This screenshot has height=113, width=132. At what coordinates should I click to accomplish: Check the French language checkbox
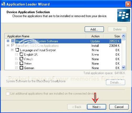coord(21,59)
